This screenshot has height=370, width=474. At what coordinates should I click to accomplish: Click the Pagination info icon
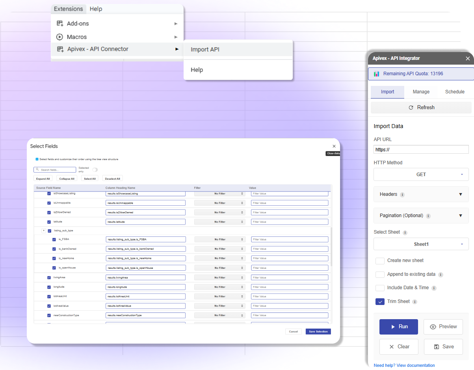tap(428, 216)
